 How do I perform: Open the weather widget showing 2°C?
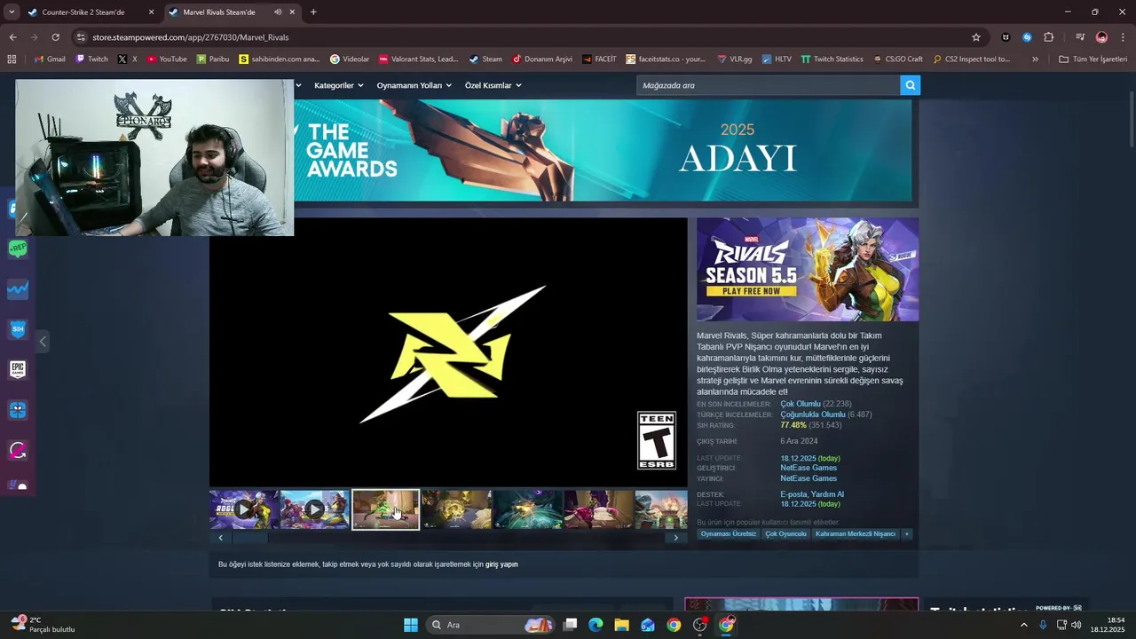pos(43,625)
